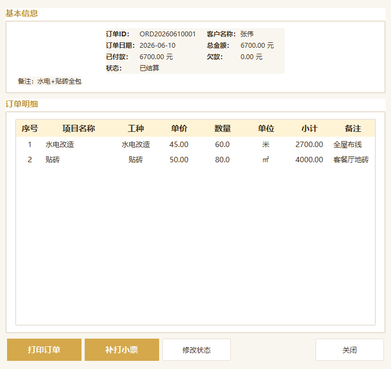The height and width of the screenshot is (369, 391).
Task: Click the 备注 column header in table
Action: (352, 129)
